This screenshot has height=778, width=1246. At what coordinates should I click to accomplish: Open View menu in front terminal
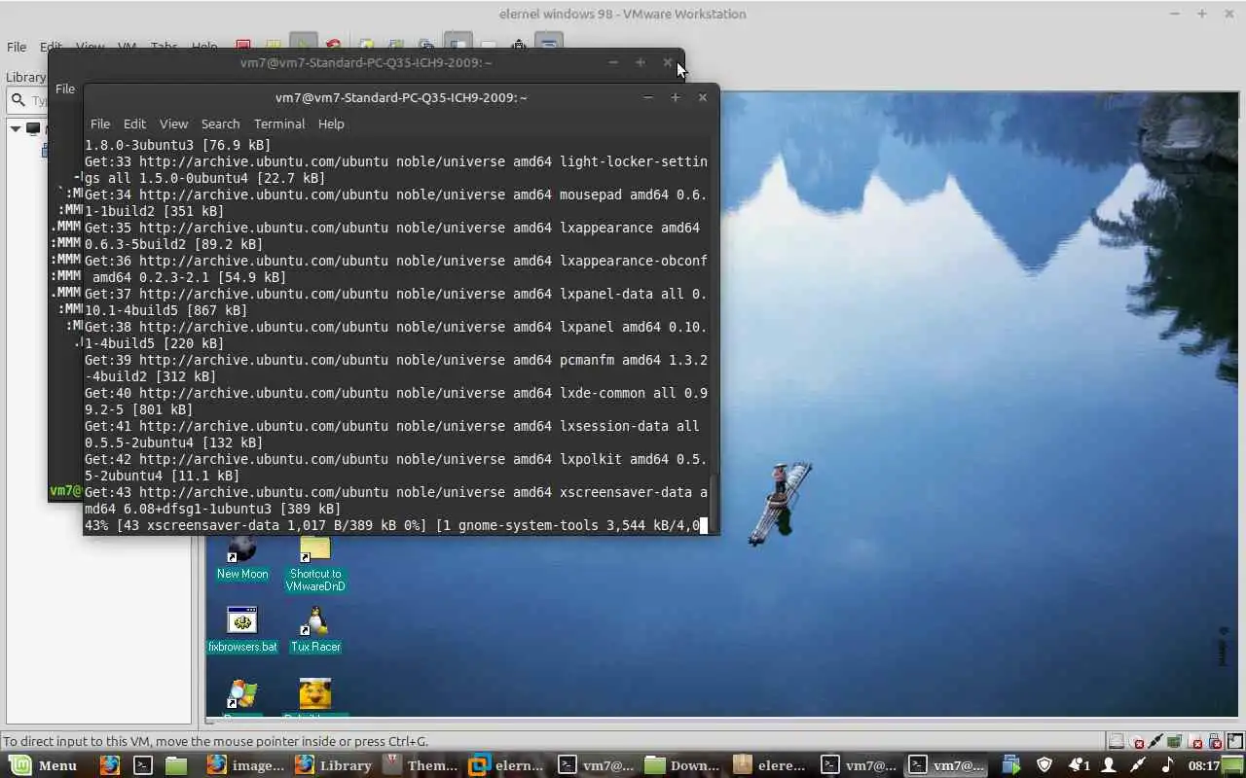click(x=173, y=124)
